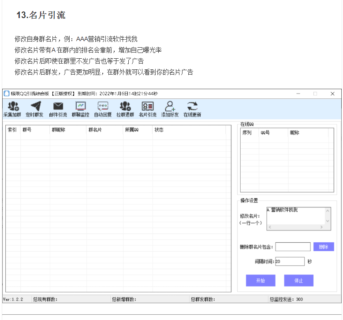Click the QQ号 column header in 在线QQ
Viewport: 343px width, 320px height.
[273, 132]
